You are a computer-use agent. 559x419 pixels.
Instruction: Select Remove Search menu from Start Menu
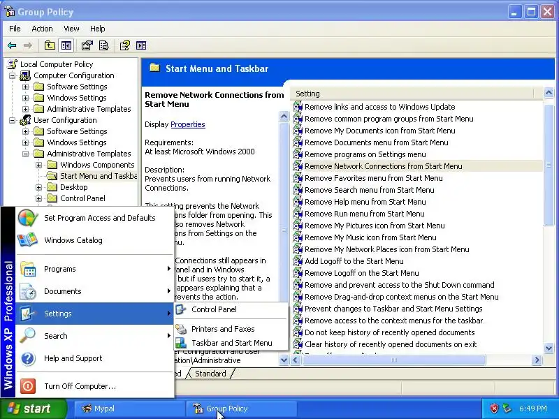click(x=370, y=190)
